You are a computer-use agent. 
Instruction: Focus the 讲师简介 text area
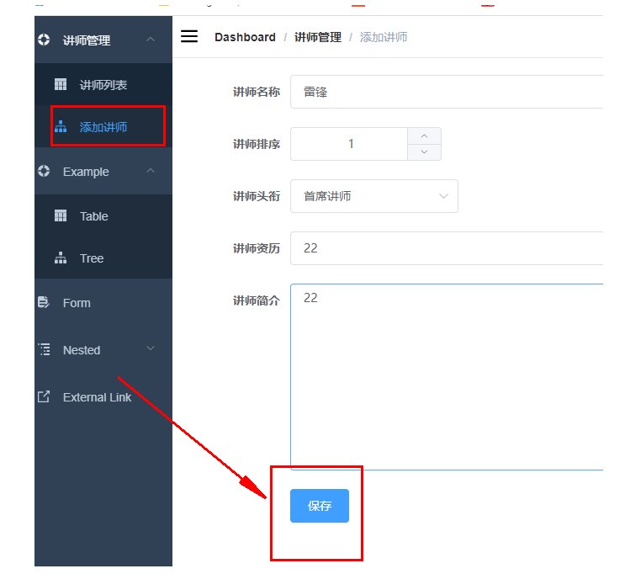447,377
